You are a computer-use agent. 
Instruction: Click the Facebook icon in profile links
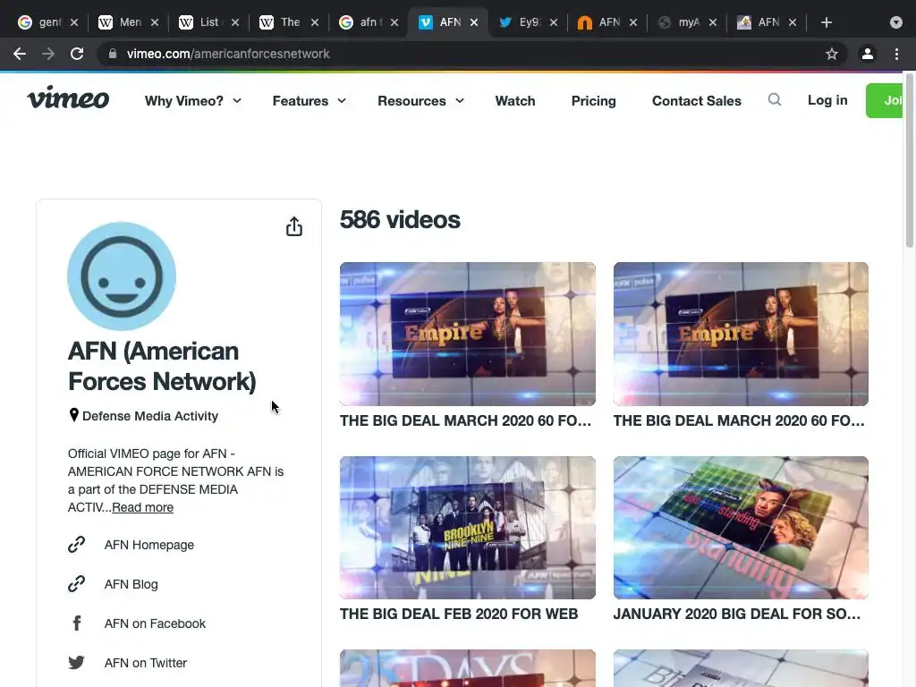point(77,623)
